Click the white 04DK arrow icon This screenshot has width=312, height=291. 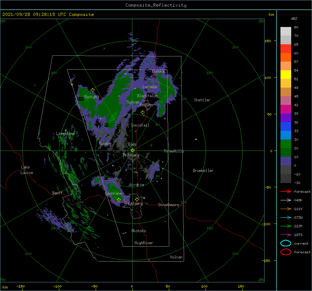pos(286,200)
